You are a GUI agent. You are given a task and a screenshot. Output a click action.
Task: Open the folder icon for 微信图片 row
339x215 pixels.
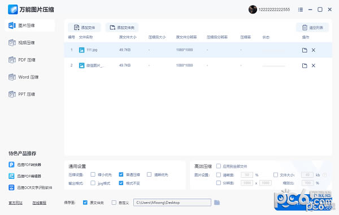(x=305, y=65)
